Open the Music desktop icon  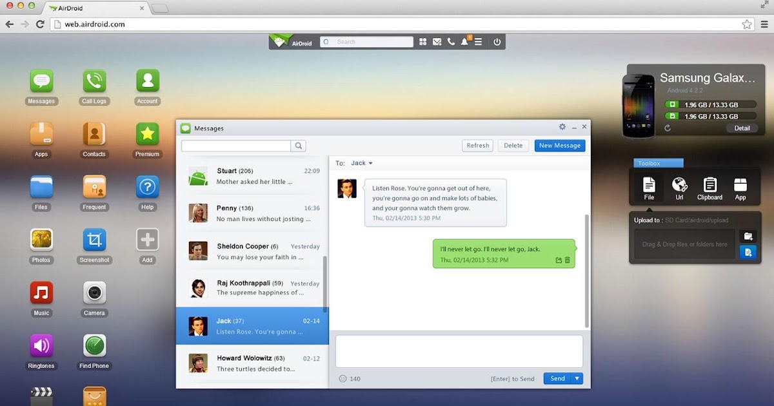[41, 293]
